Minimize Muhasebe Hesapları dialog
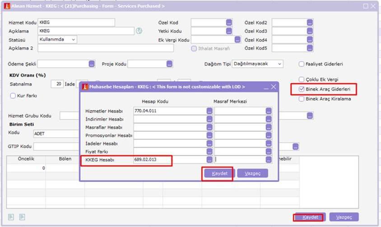 click(266, 87)
